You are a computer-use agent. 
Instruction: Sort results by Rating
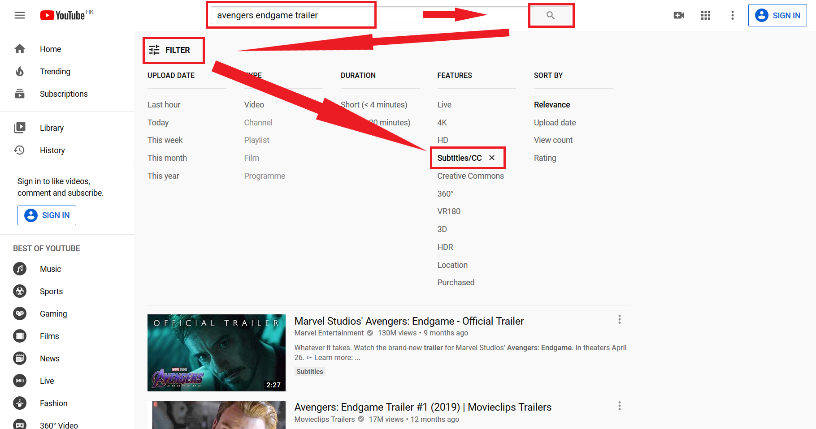tap(545, 158)
